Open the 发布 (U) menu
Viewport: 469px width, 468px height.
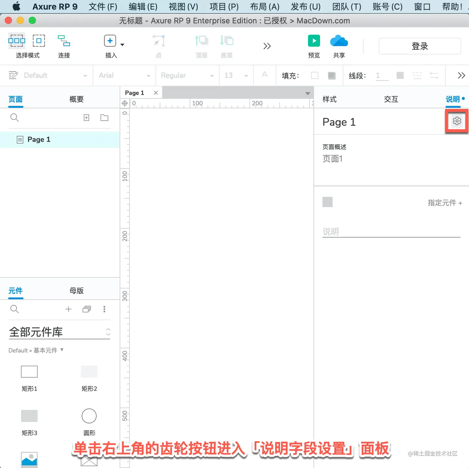tap(306, 7)
